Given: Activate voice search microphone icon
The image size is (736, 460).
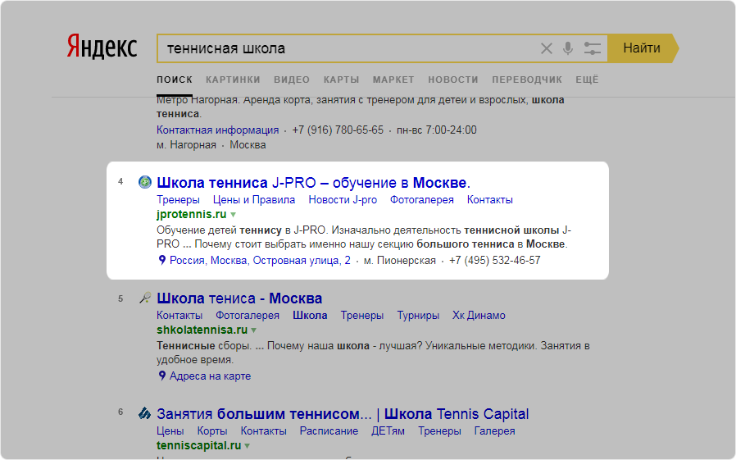Looking at the screenshot, I should click(568, 48).
